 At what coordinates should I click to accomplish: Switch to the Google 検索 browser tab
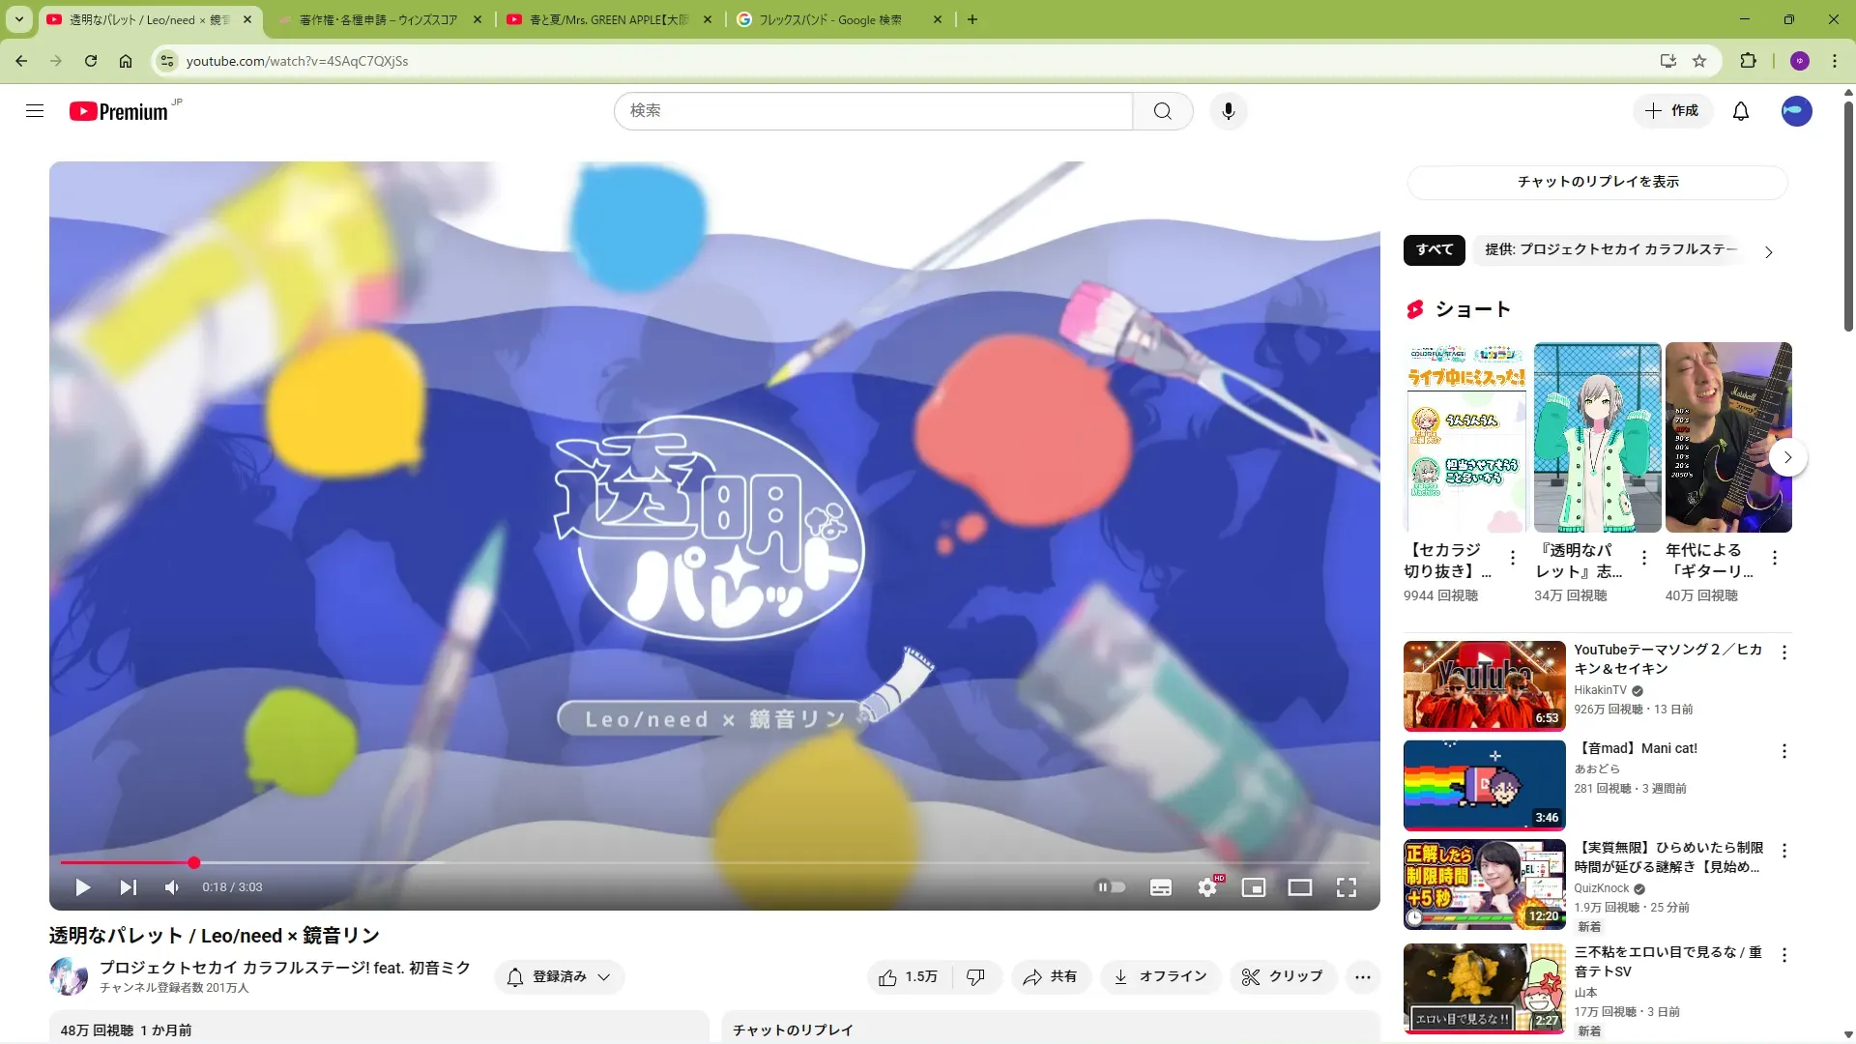[831, 19]
